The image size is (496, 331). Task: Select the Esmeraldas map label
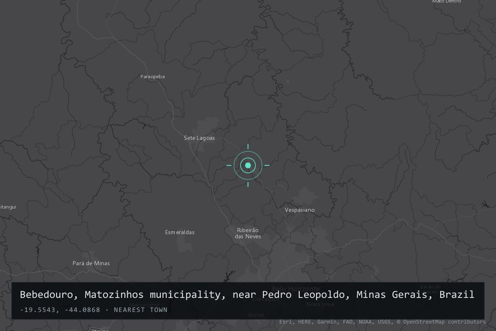point(180,232)
